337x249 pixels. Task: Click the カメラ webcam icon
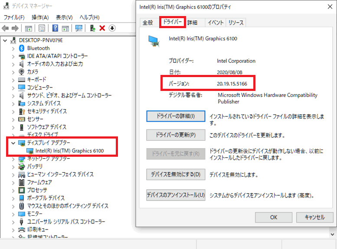click(x=22, y=72)
